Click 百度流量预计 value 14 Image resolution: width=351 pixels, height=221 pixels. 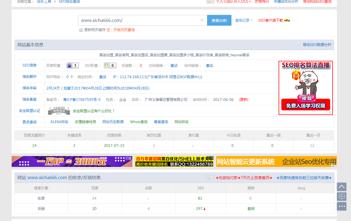[34, 146]
